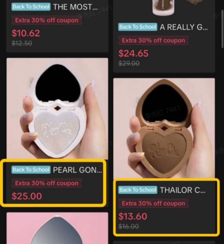Click Back To School badge on PEARL GON
This screenshot has width=224, height=244.
pyautogui.click(x=31, y=170)
